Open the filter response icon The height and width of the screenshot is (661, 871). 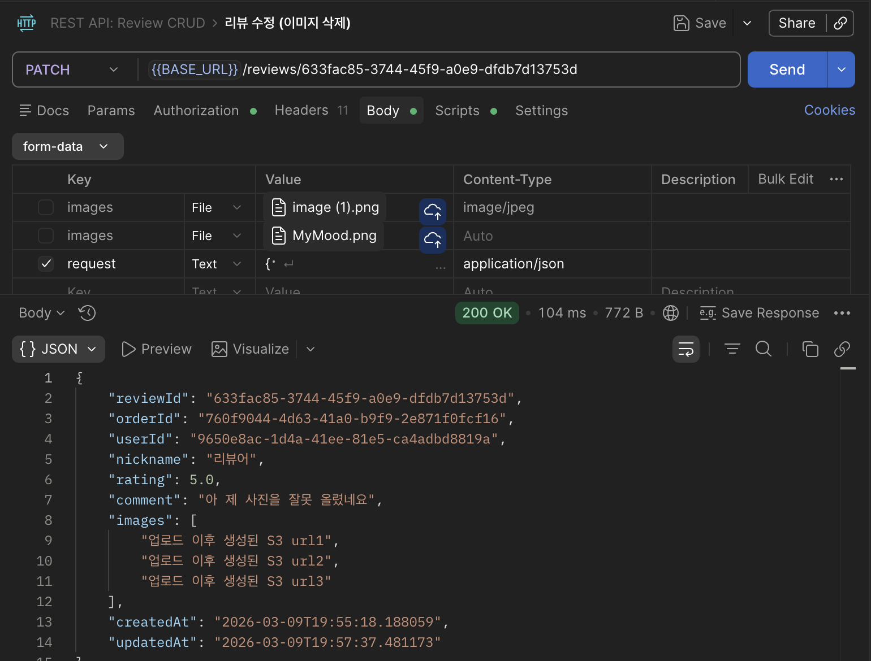pos(732,349)
